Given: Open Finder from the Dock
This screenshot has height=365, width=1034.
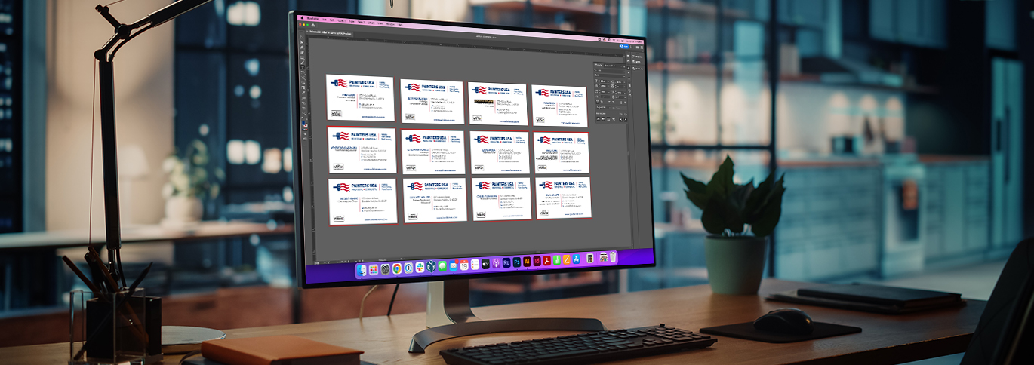Looking at the screenshot, I should click(x=362, y=270).
